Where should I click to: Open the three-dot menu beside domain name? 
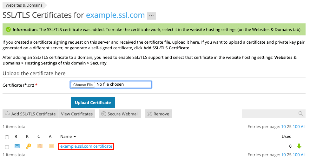[x=151, y=15]
